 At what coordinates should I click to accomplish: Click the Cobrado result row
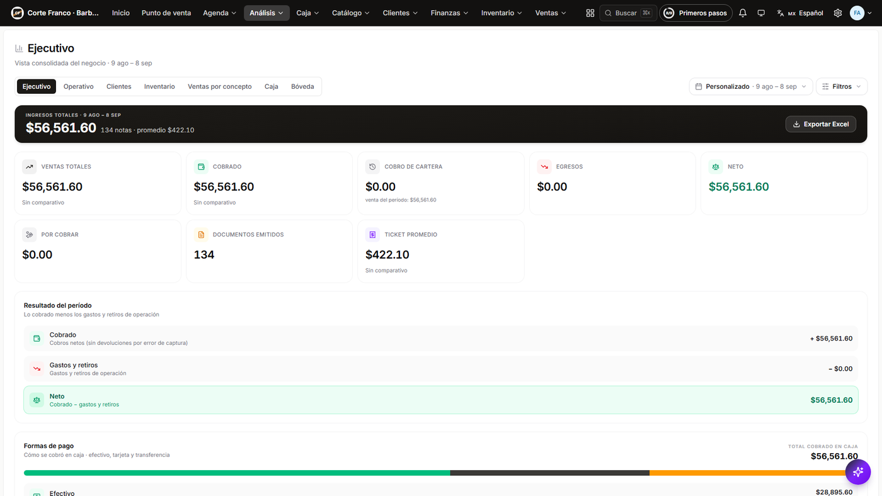[x=441, y=339]
